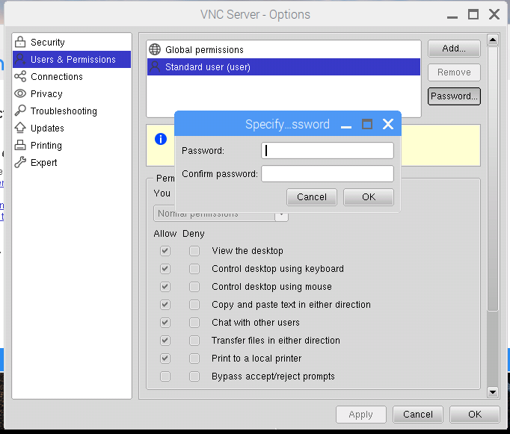
Task: Open the Users & Permissions section
Action: pos(73,60)
